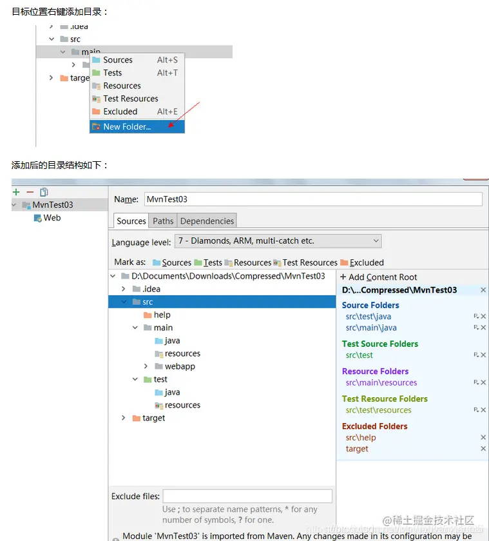Select the Web facet under MvnTest03

click(x=47, y=218)
